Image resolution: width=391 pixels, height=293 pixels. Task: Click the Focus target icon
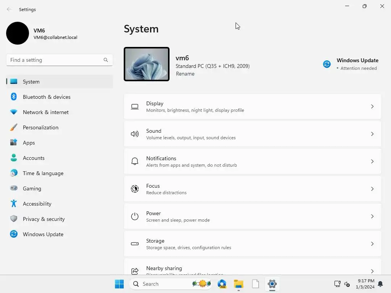135,189
